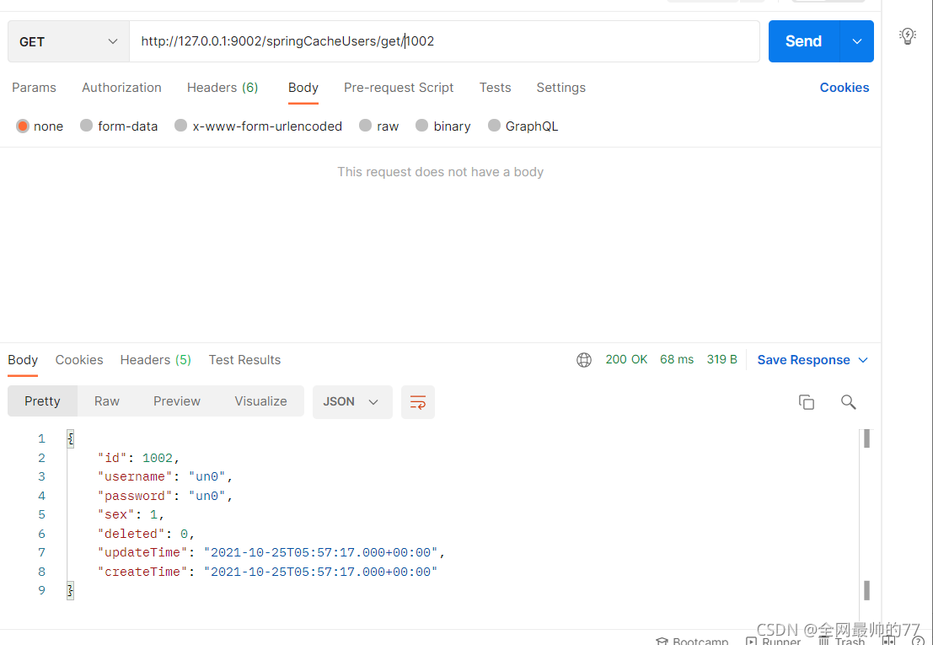Select the GraphQL body type
Screen dimensions: 933x645
tap(523, 126)
